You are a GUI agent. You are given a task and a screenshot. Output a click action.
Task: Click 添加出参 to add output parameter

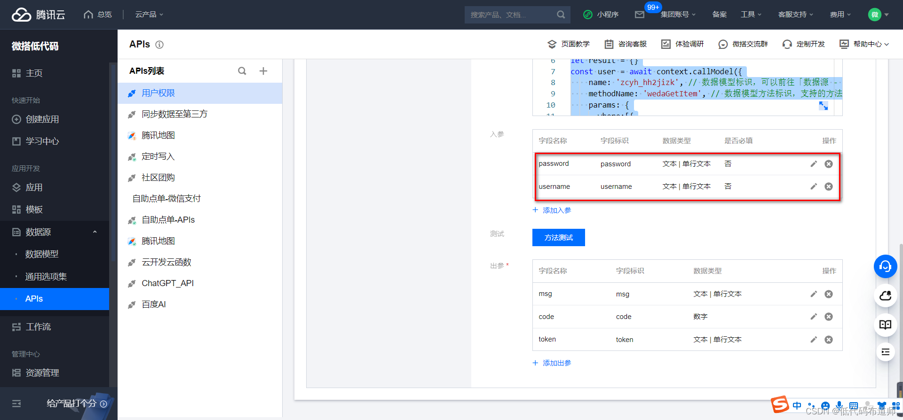[x=552, y=363]
